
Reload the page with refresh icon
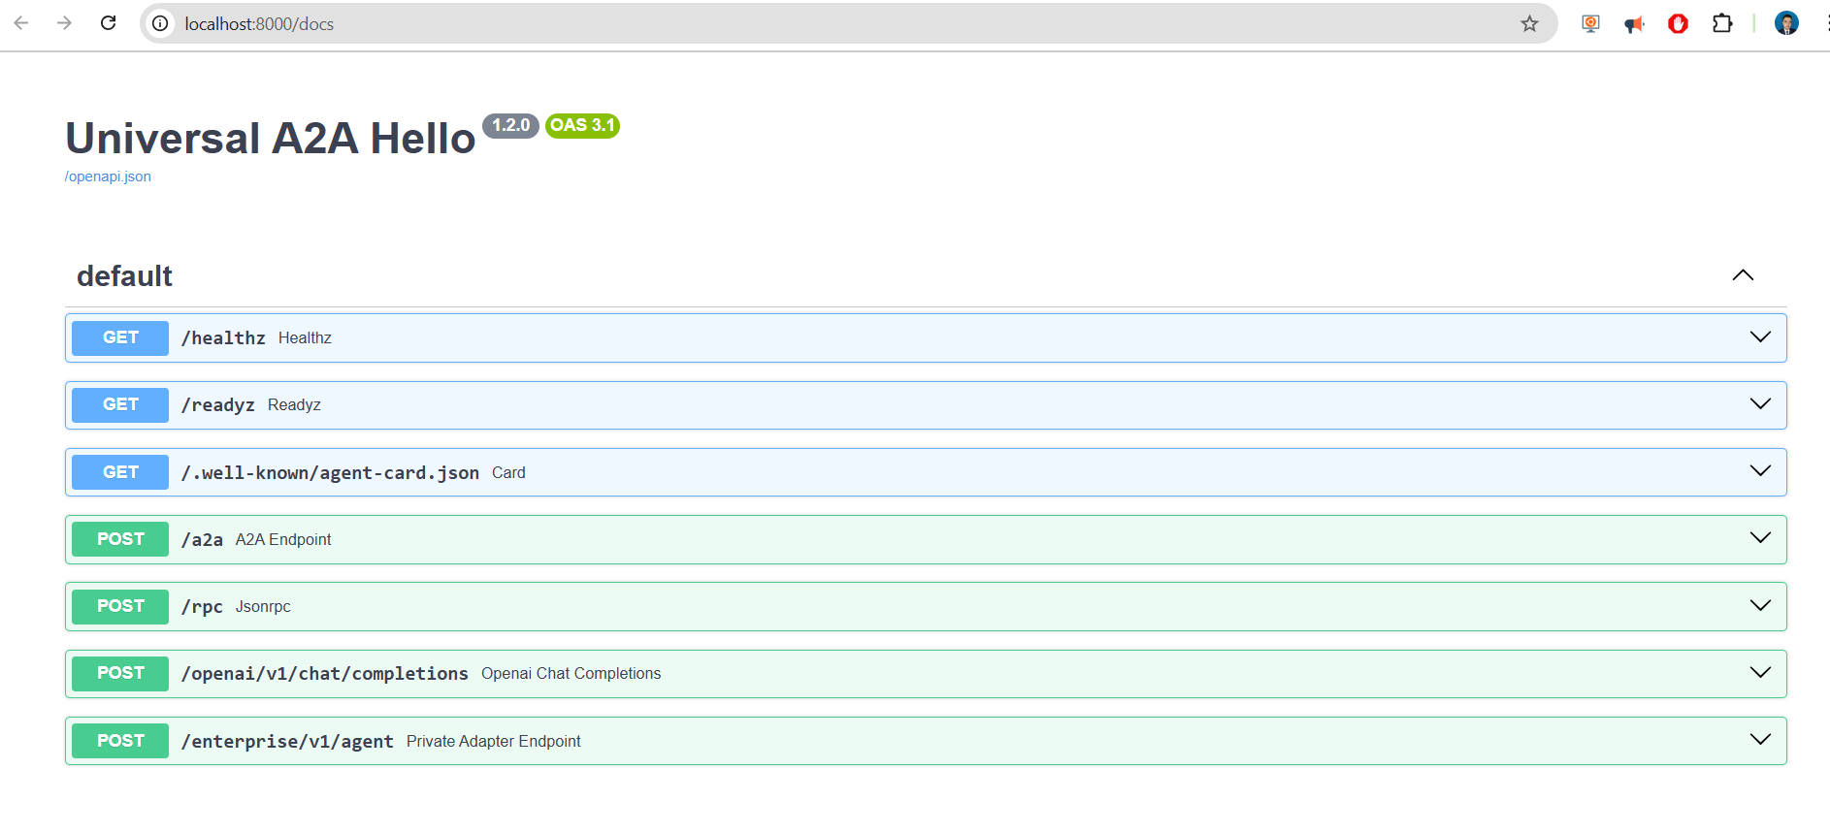pos(109,23)
